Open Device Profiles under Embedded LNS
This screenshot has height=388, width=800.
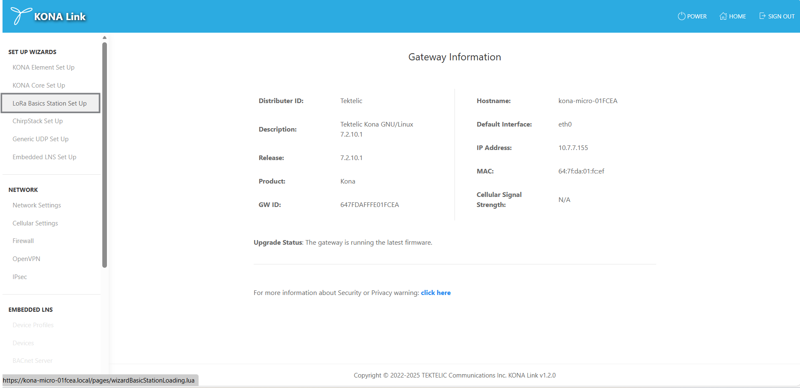(x=33, y=325)
